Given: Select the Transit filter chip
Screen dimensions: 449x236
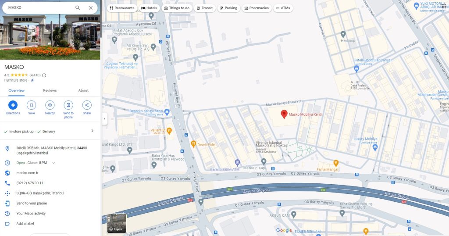Looking at the screenshot, I should click(x=204, y=8).
